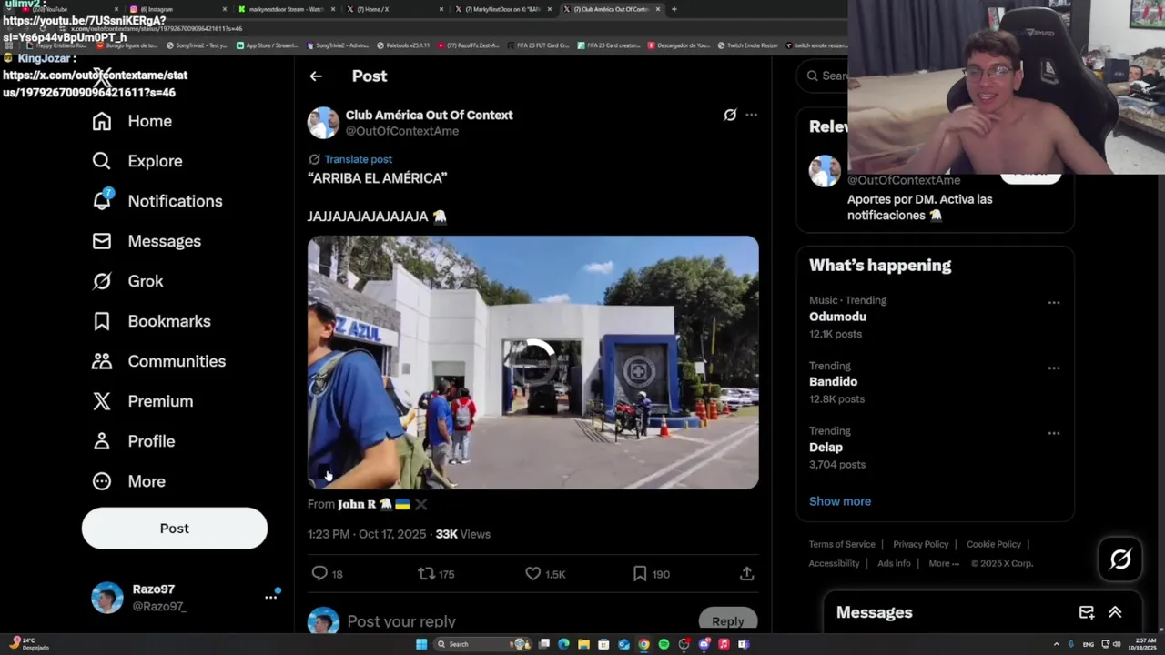Open @OutOfContextAme handle on the post
1165x655 pixels.
pyautogui.click(x=401, y=131)
